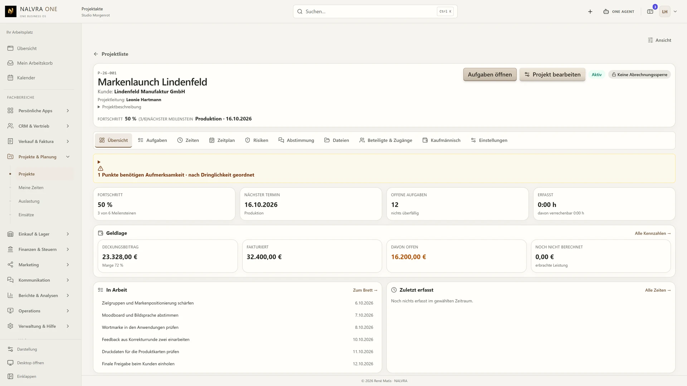Open the Ansicht view settings
Screen dimensions: 687x386
[659, 40]
